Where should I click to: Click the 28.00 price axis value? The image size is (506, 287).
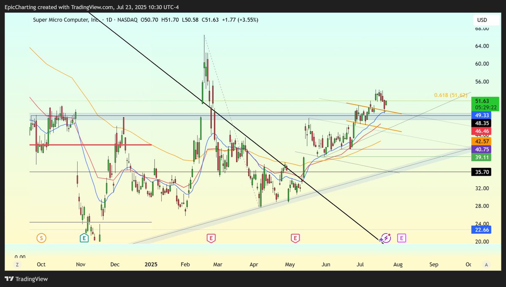pos(482,206)
